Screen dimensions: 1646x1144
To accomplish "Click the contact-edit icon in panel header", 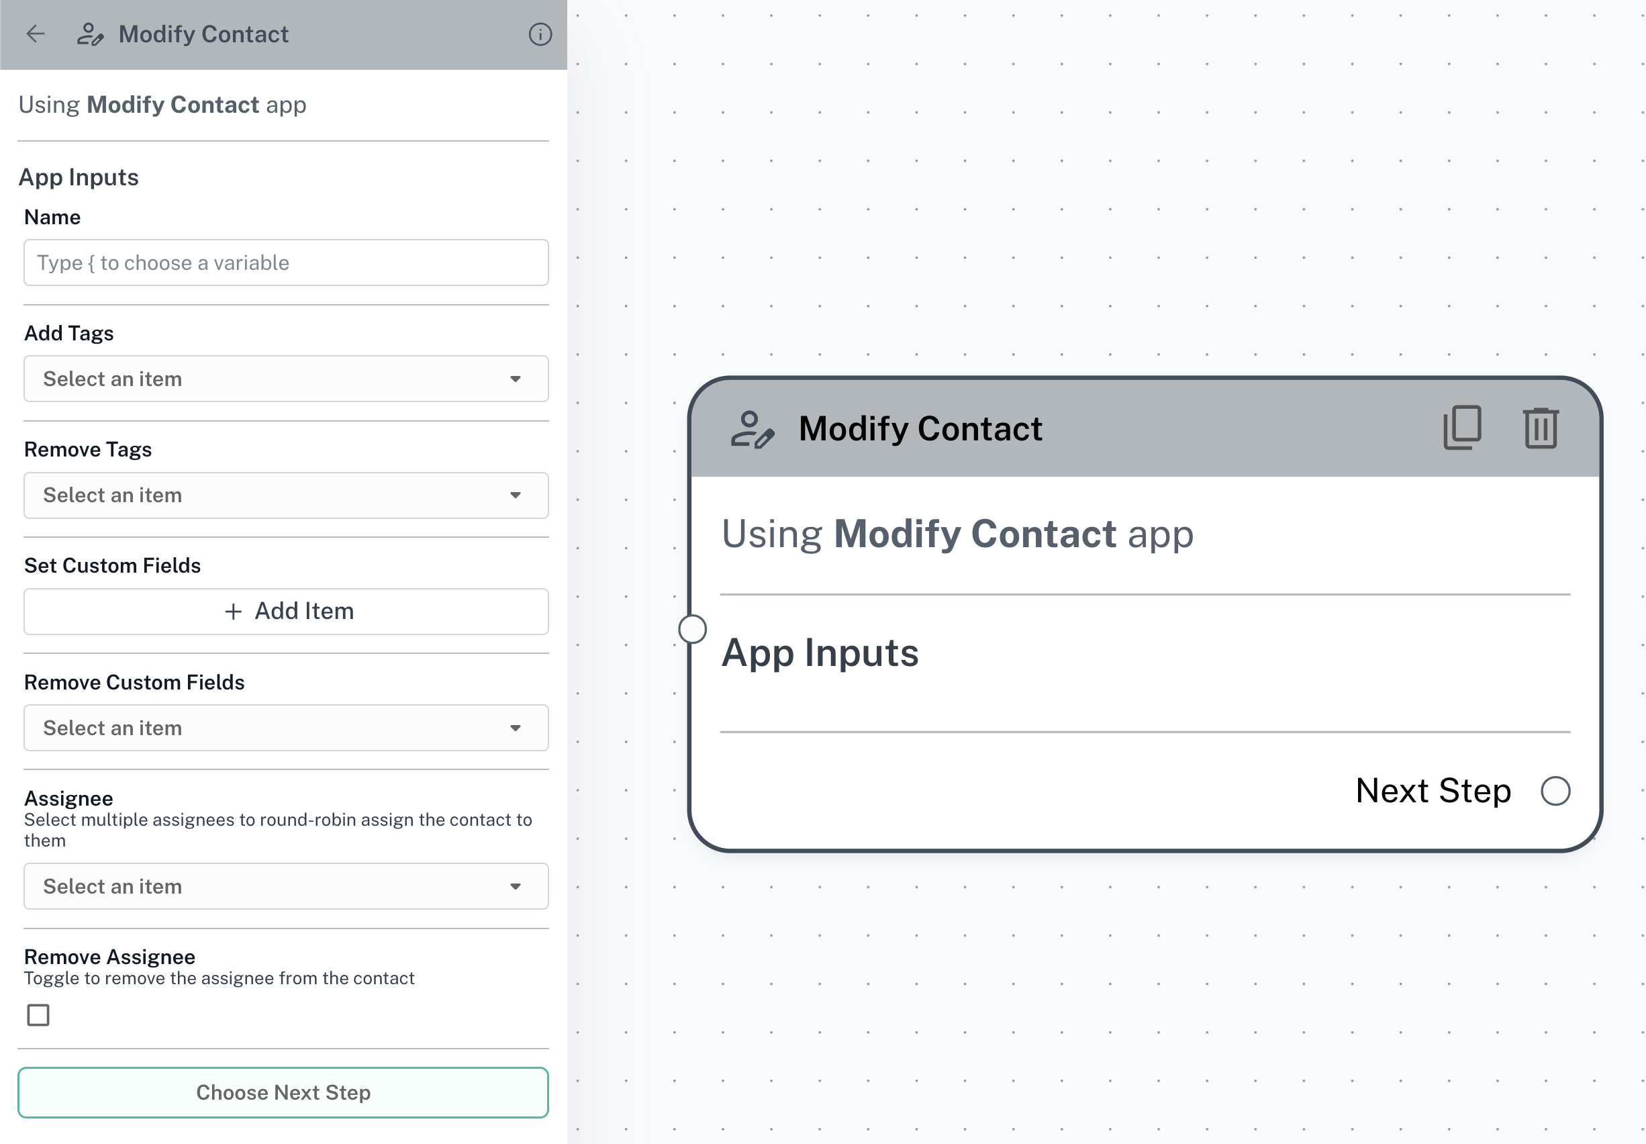I will click(x=91, y=34).
